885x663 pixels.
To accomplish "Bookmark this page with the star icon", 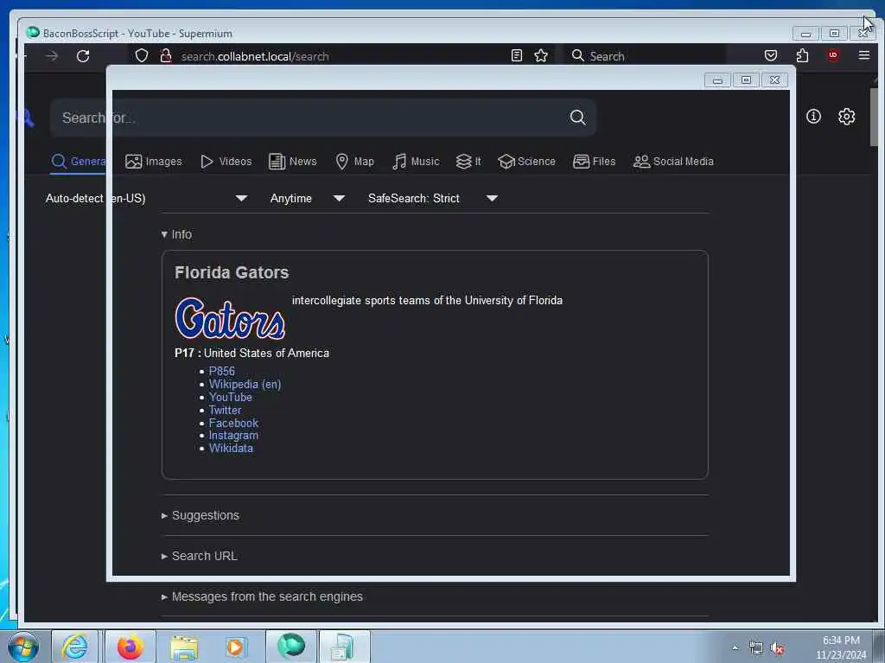I will [x=541, y=55].
